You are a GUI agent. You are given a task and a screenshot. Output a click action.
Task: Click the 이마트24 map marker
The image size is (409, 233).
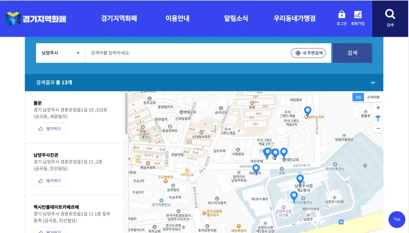[x=187, y=171]
